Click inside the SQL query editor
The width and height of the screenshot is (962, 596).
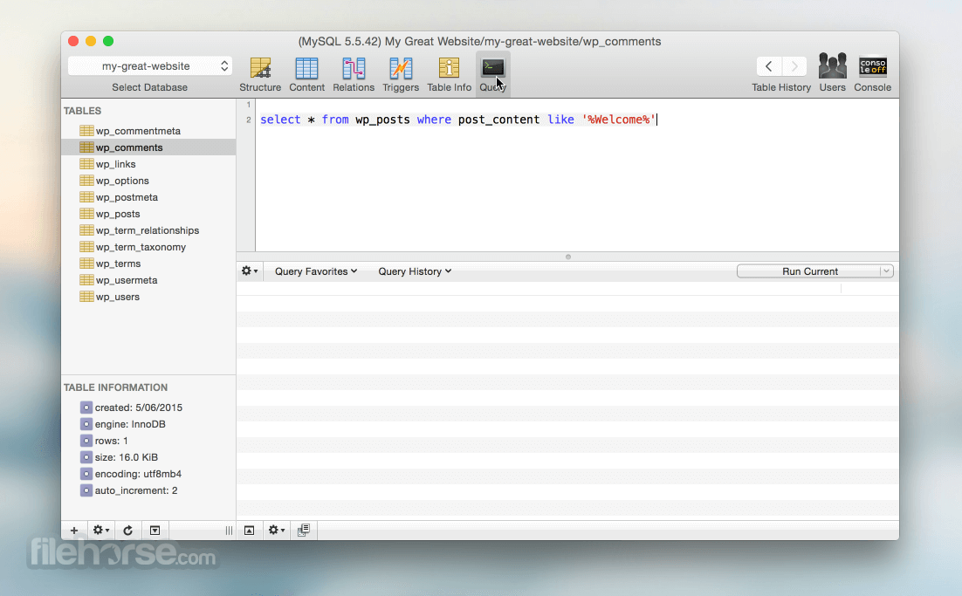pos(577,175)
